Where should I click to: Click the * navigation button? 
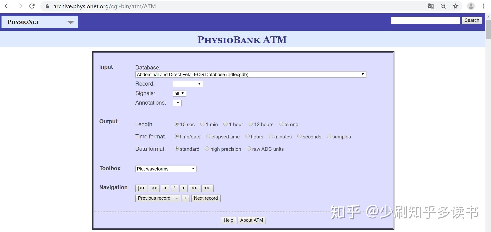point(174,188)
